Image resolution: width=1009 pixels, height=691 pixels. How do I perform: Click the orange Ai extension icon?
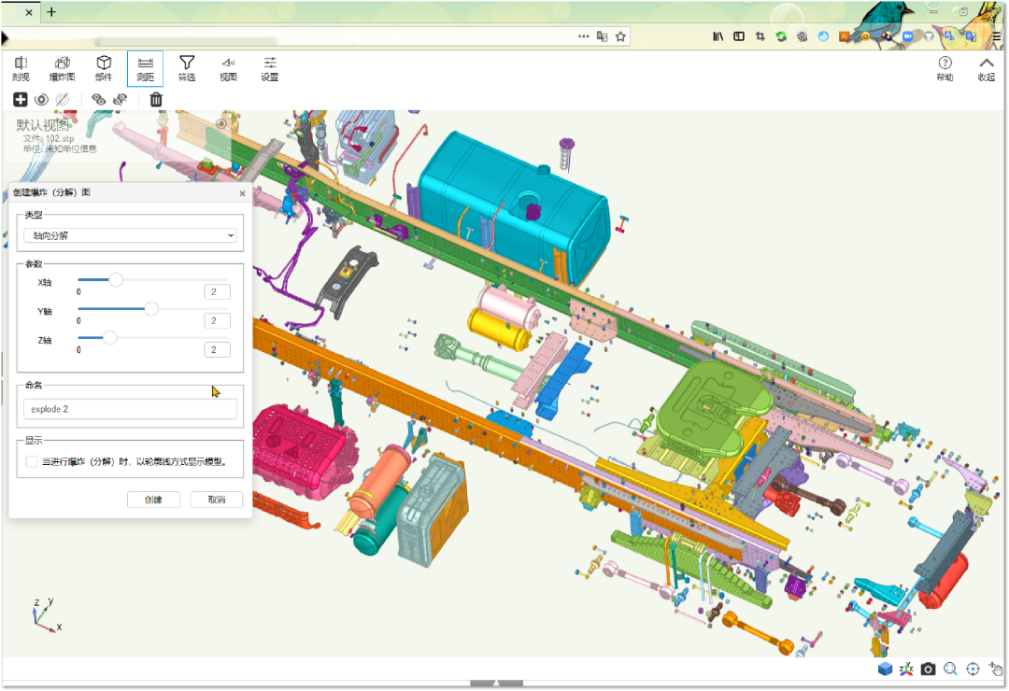(845, 36)
